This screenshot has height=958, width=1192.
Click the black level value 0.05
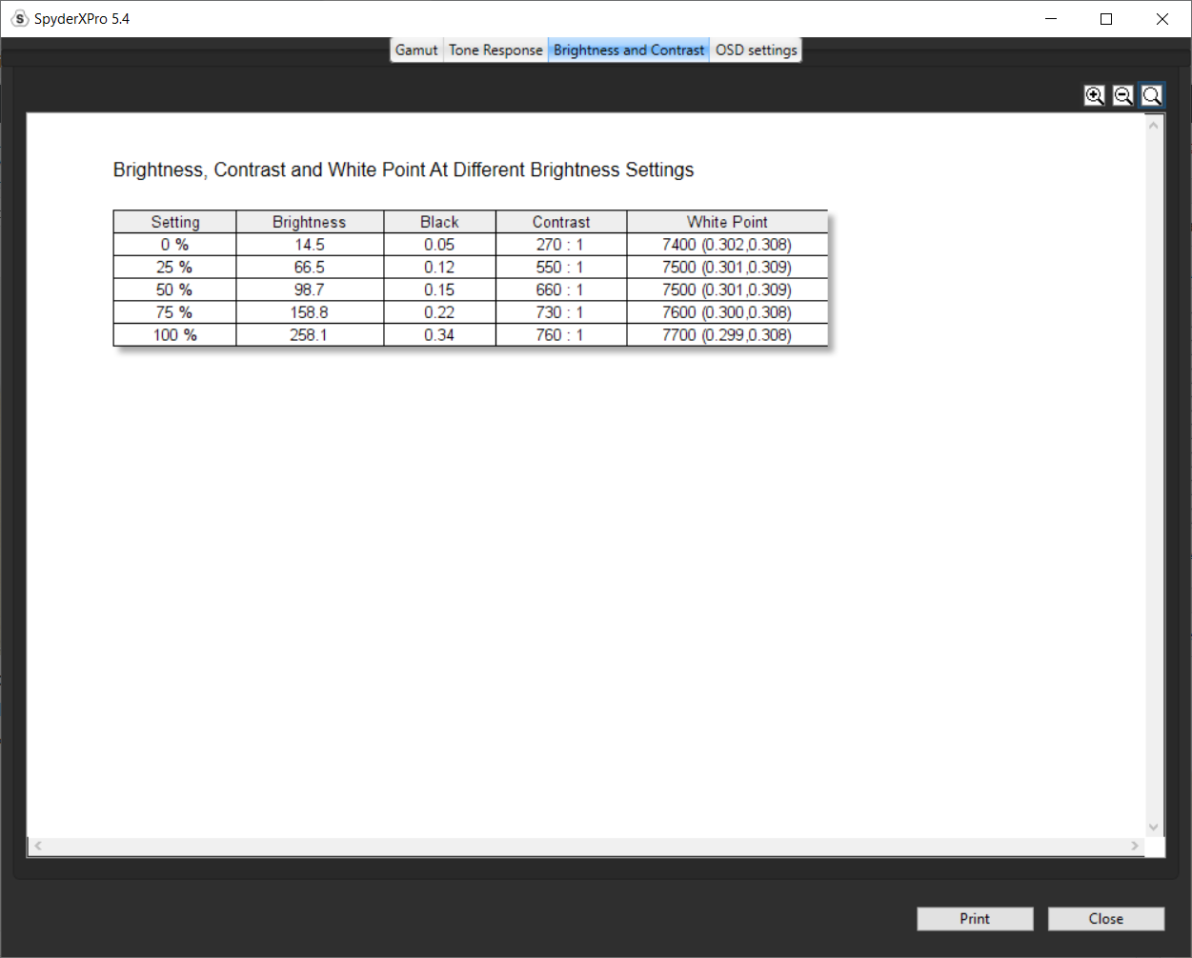tap(439, 245)
